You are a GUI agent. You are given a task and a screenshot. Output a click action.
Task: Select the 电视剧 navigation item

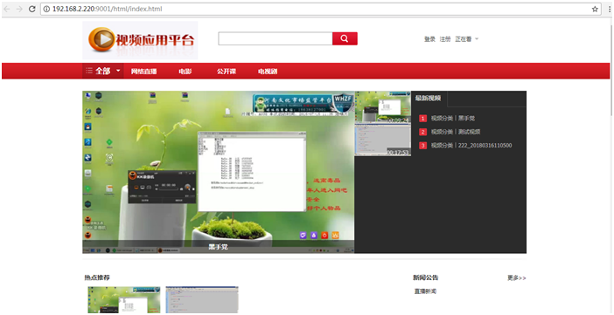click(x=268, y=72)
